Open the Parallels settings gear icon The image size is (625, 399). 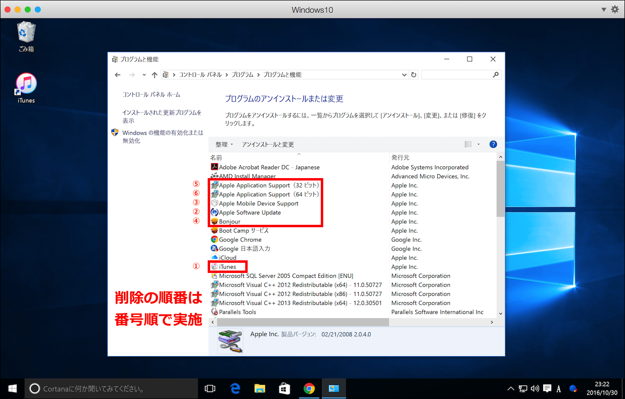point(615,9)
